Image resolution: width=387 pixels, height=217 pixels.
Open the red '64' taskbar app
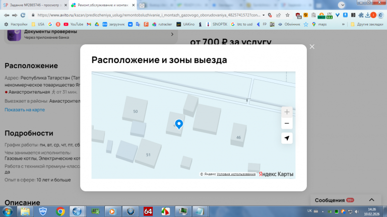[148, 211]
